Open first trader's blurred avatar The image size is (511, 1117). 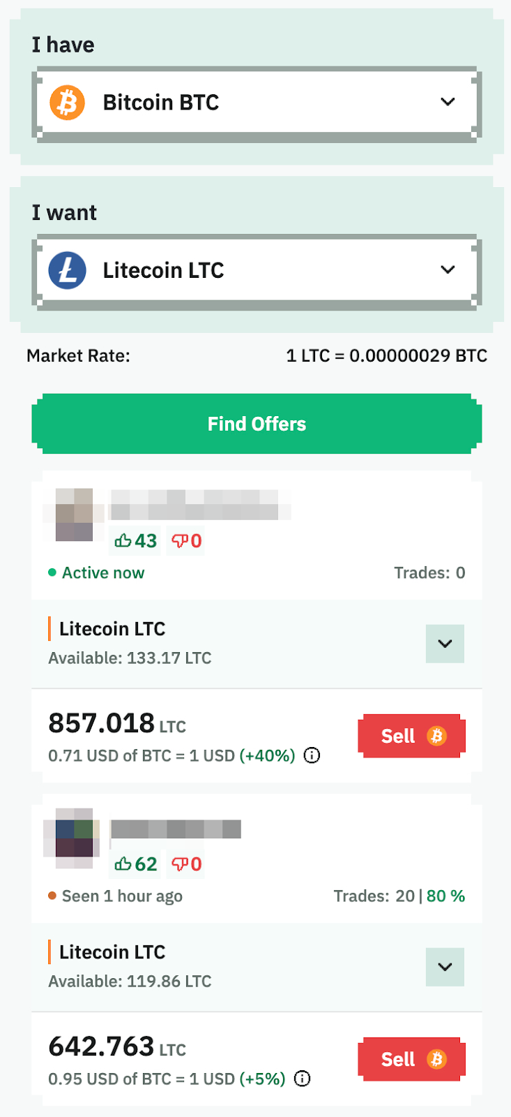point(74,515)
